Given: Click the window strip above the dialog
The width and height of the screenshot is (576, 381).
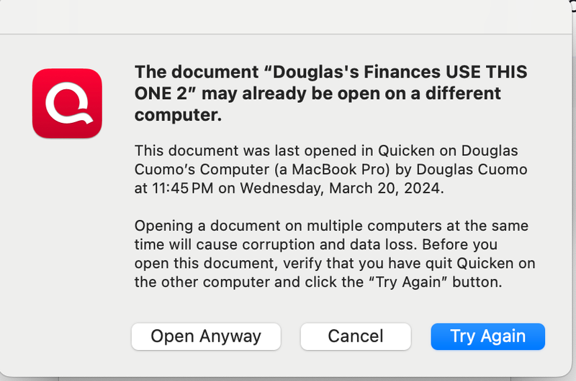Looking at the screenshot, I should [288, 13].
